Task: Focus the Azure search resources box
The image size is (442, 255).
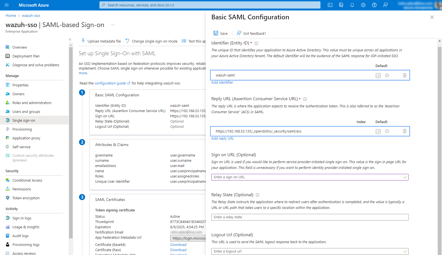Action: [x=210, y=5]
